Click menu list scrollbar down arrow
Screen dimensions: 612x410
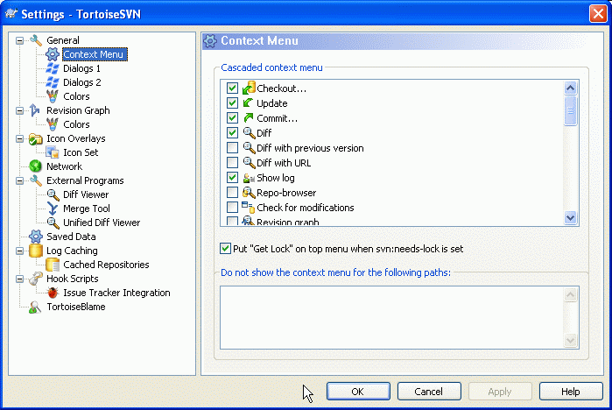[x=570, y=217]
